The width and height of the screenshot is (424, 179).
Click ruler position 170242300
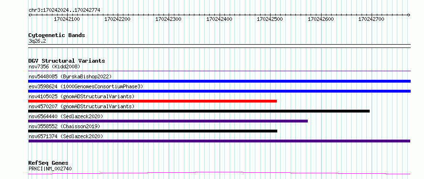coord(168,19)
